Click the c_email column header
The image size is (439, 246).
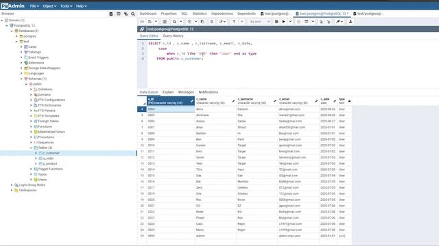pyautogui.click(x=298, y=101)
